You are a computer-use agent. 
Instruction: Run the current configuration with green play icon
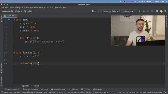140,11
